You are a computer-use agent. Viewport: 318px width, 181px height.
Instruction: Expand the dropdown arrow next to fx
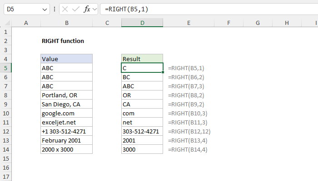click(x=94, y=9)
